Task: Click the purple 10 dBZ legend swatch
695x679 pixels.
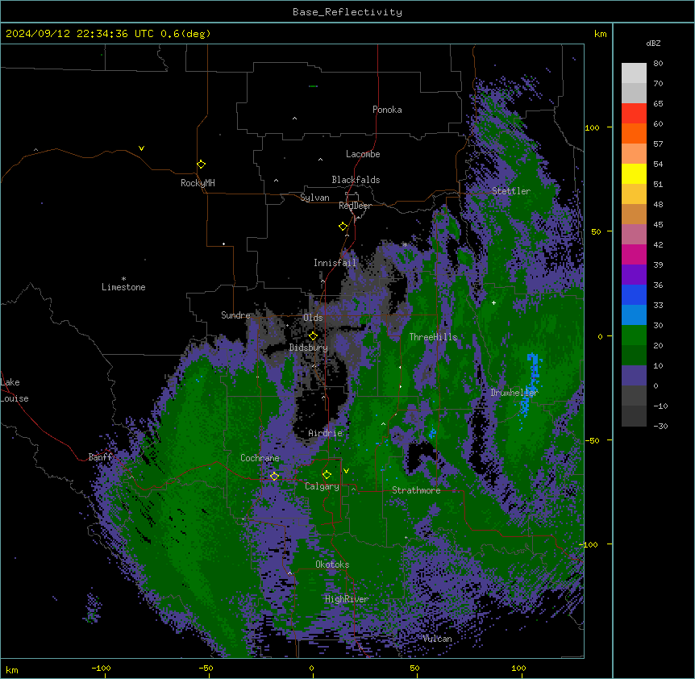Action: pyautogui.click(x=634, y=376)
